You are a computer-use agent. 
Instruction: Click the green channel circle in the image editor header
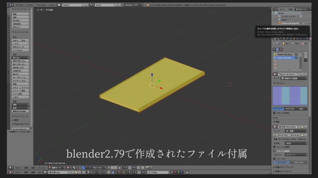click(x=179, y=172)
